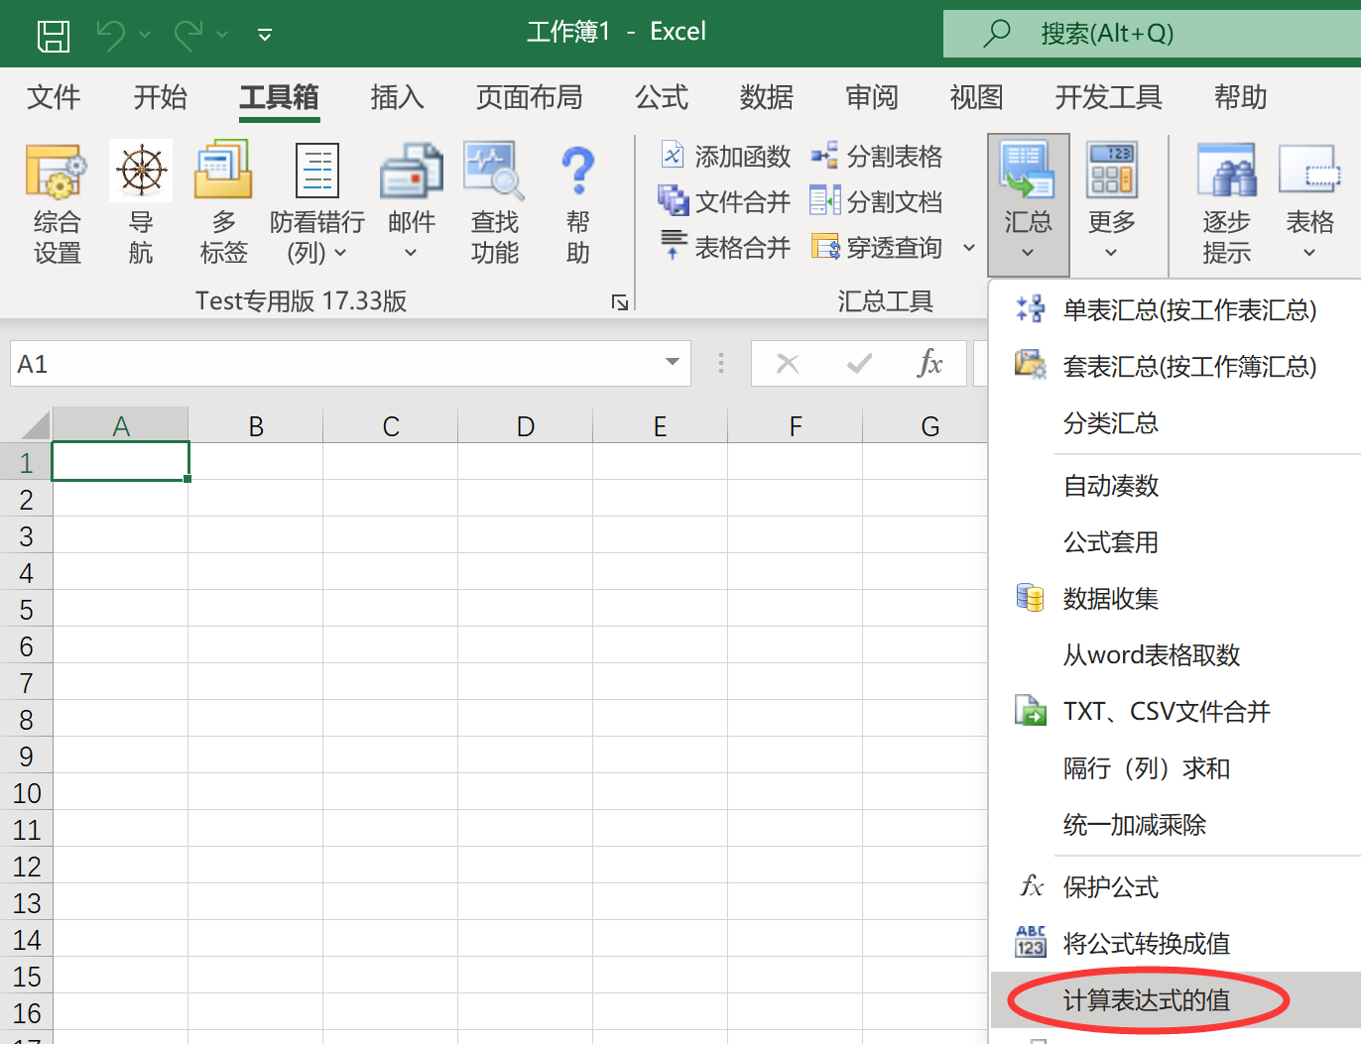
Task: Click the 综合设置 settings icon
Action: click(57, 173)
